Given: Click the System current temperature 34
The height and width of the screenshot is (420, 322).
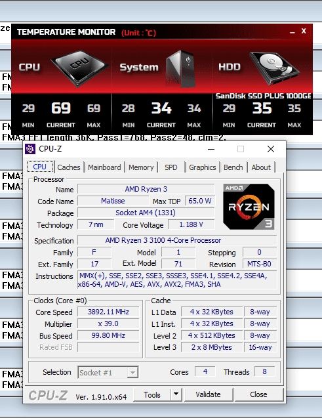Looking at the screenshot, I should click(161, 108).
